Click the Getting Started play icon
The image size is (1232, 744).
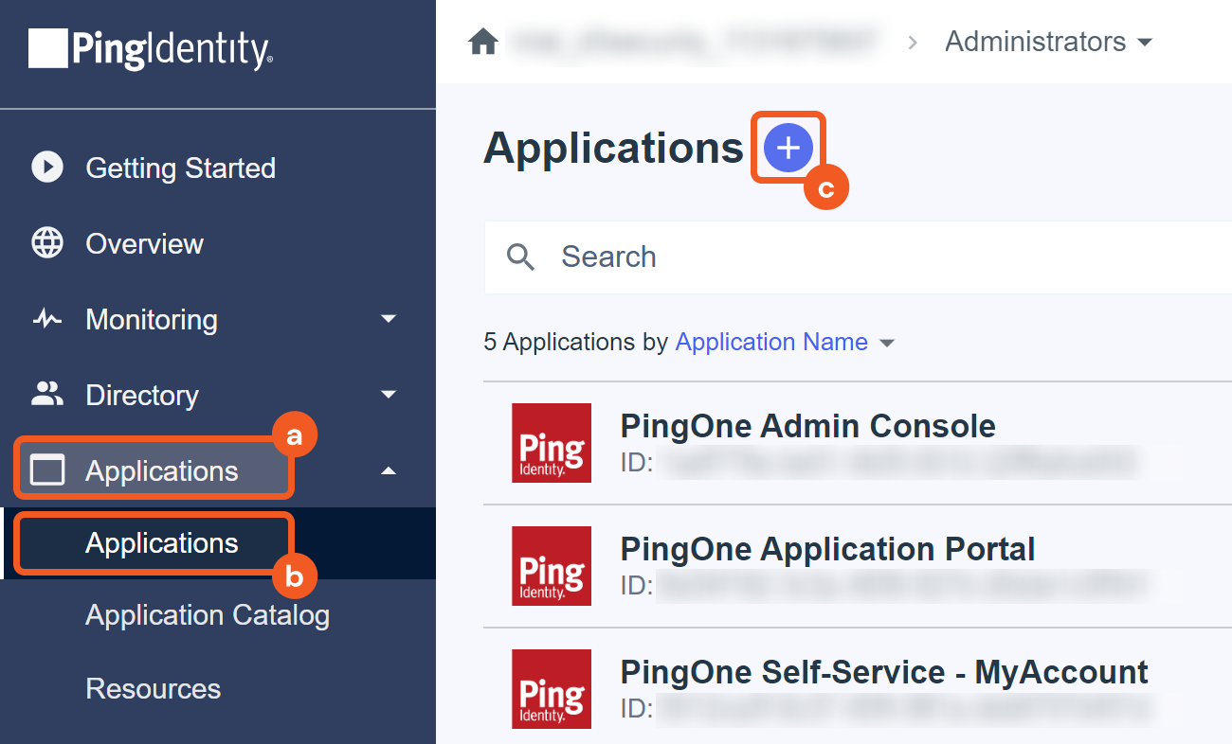[x=47, y=168]
